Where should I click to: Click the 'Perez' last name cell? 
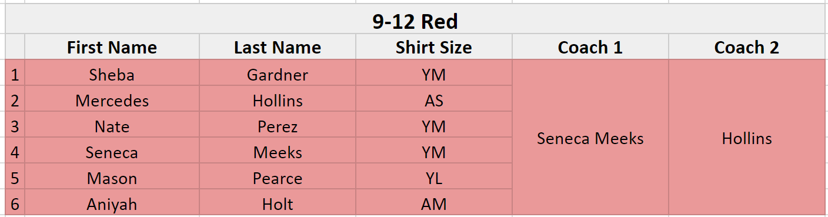click(278, 126)
